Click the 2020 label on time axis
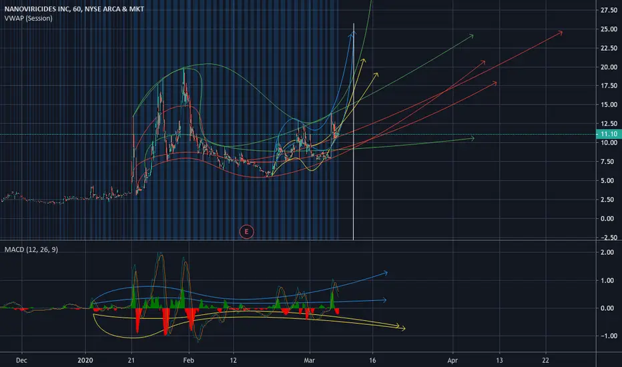This screenshot has height=367, width=622. (85, 360)
